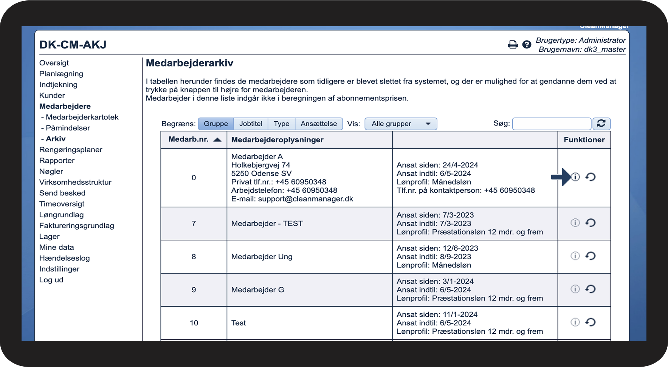Image resolution: width=668 pixels, height=367 pixels.
Task: Switch filter to Jobtitel
Action: point(251,124)
